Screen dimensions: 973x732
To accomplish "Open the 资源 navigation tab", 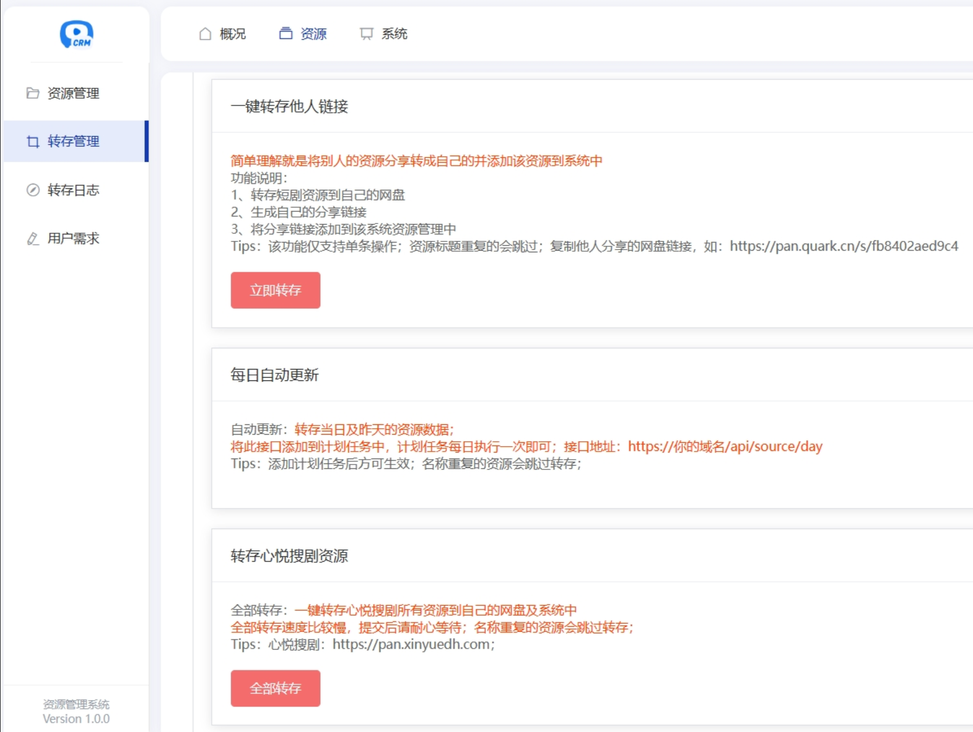I will pyautogui.click(x=314, y=34).
